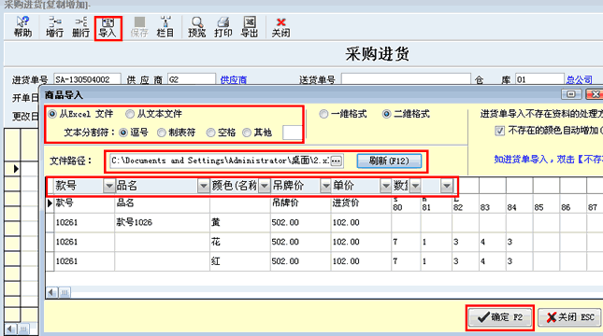Open the 栏目 columns toolbar icon
The image size is (603, 336).
click(165, 27)
